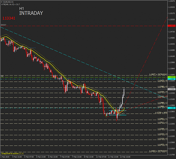
Task: Select the 1.13380 = 5 level label
Action: coord(162,87)
